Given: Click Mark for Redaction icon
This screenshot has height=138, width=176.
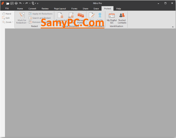Looking at the screenshot, I should pyautogui.click(x=22, y=15).
